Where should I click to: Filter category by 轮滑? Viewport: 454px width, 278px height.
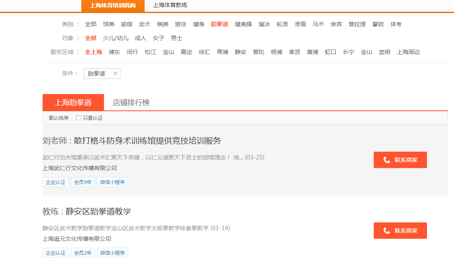[x=282, y=24]
